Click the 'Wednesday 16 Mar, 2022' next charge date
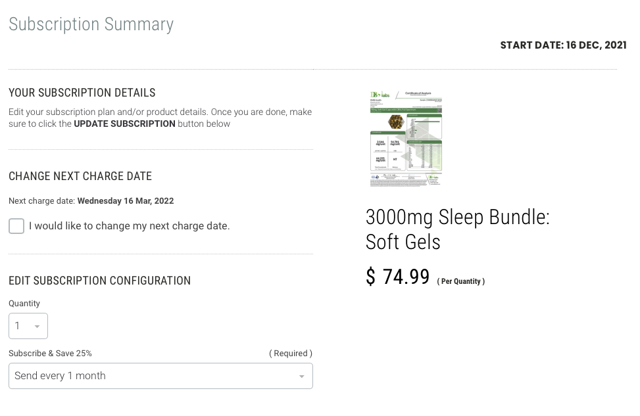This screenshot has width=640, height=416. [x=126, y=201]
